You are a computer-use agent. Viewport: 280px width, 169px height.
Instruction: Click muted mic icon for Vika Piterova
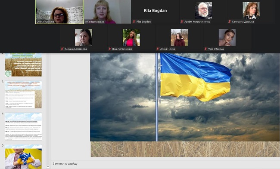pyautogui.click(x=205, y=49)
